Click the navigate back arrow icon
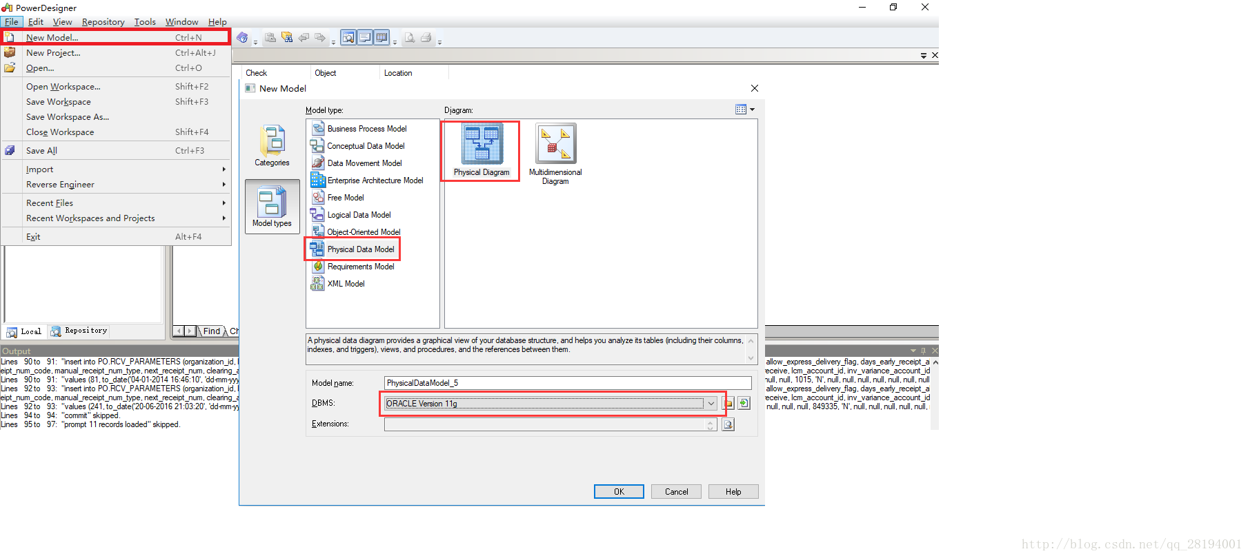This screenshot has height=558, width=1250. coord(304,37)
